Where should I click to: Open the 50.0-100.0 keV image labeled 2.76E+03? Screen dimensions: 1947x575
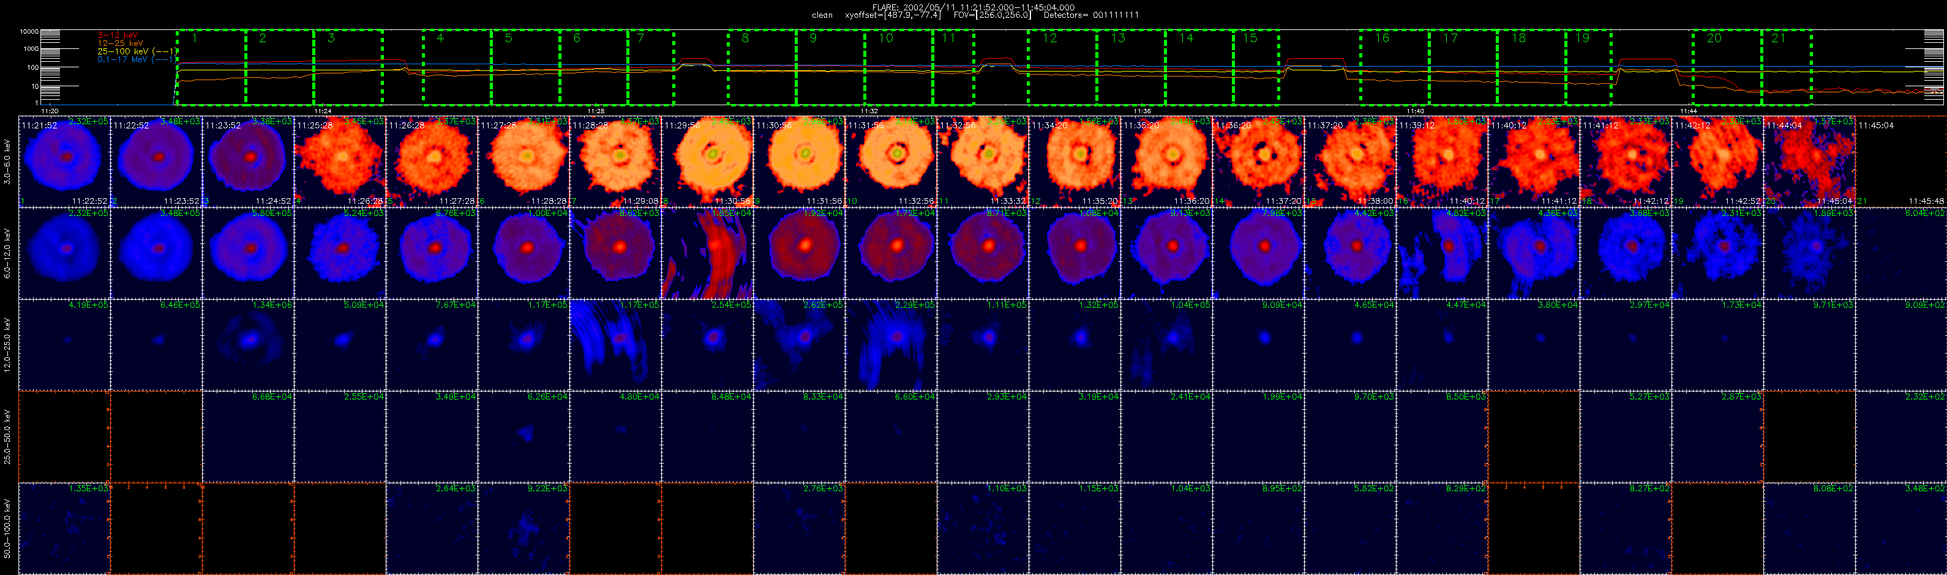800,528
